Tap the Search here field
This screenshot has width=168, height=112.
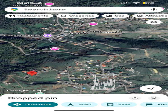pos(81,10)
